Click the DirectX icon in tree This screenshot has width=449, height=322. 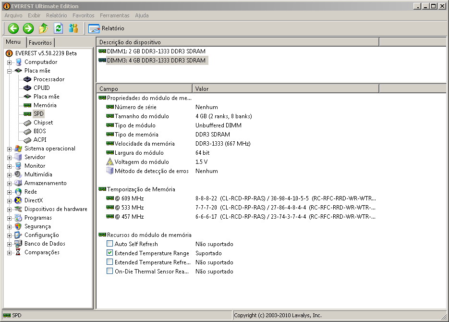tap(18, 200)
